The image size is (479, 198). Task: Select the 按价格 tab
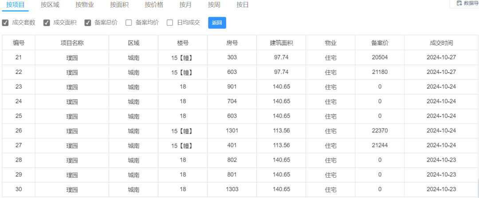[x=154, y=5]
